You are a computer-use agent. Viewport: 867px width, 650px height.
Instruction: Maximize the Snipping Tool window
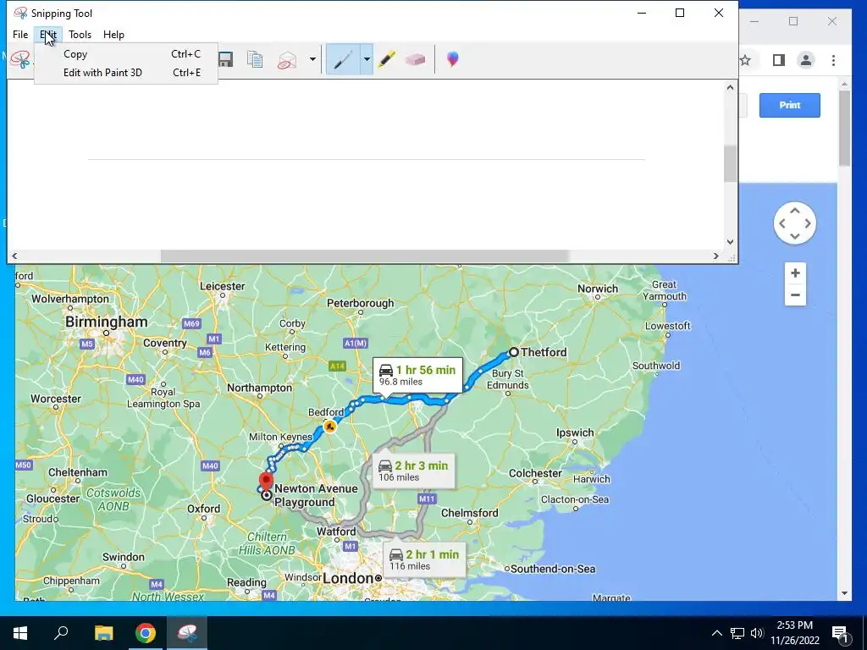[680, 13]
